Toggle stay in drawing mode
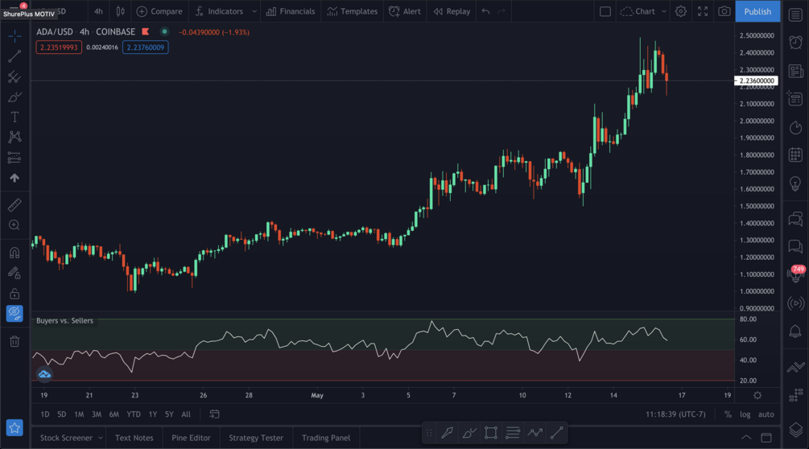The image size is (809, 449). click(x=14, y=274)
